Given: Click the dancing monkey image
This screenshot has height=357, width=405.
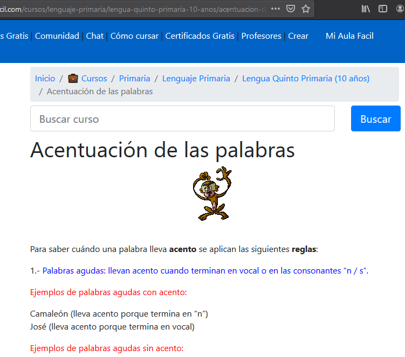Looking at the screenshot, I should [212, 194].
